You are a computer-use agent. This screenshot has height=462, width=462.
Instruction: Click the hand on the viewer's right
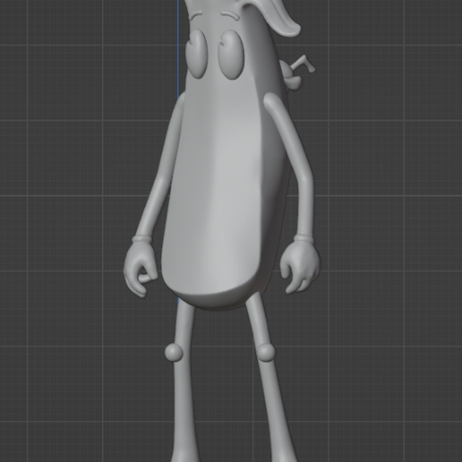pyautogui.click(x=299, y=268)
